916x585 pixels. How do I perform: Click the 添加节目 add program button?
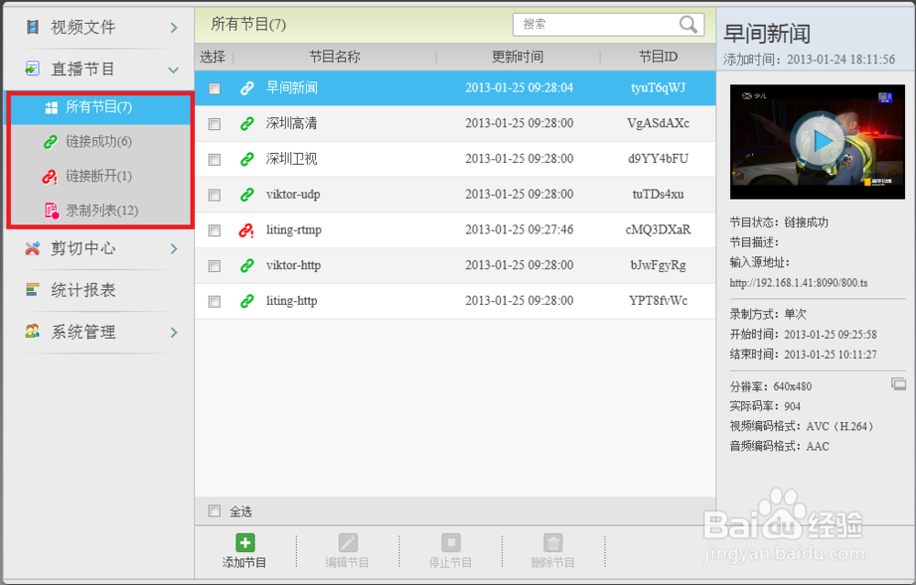pos(244,547)
